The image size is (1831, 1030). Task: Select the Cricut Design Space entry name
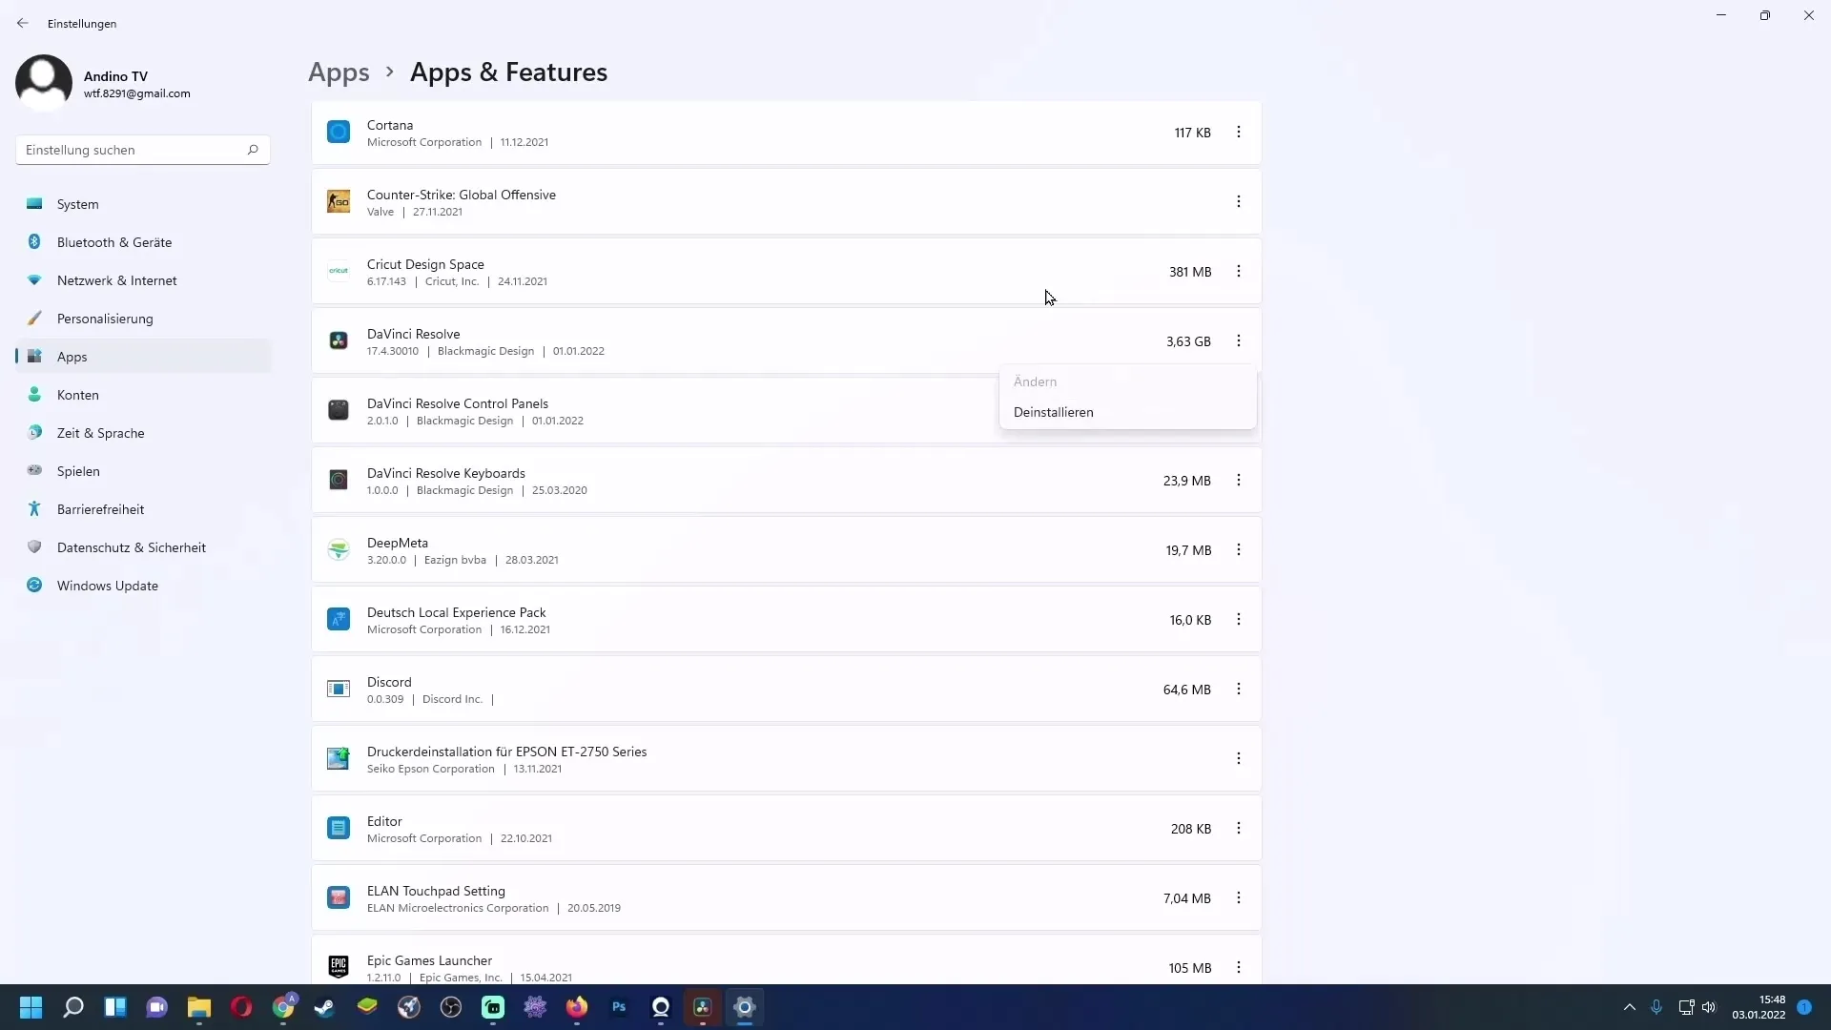click(425, 264)
